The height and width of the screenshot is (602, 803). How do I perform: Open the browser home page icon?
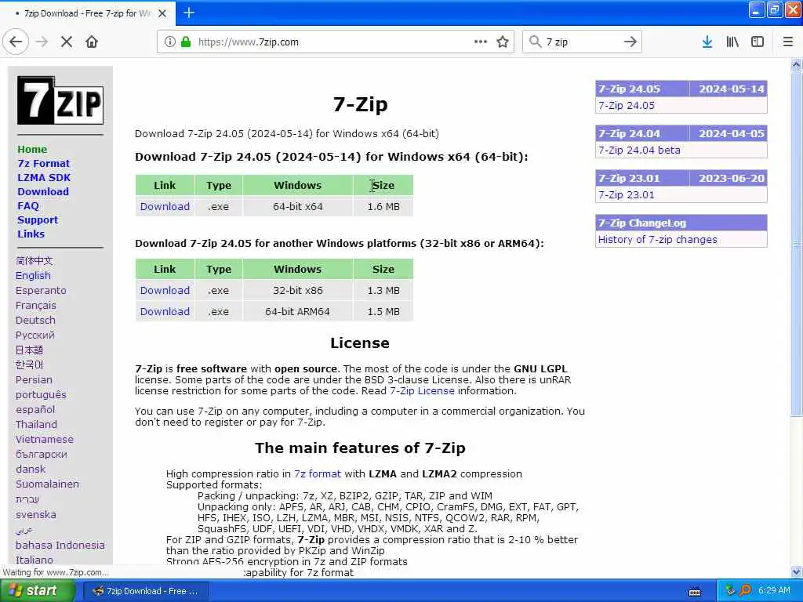[92, 42]
